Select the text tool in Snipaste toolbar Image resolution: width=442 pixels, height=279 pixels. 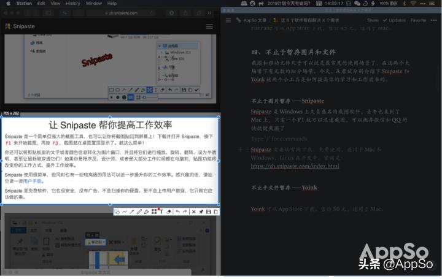point(161,212)
